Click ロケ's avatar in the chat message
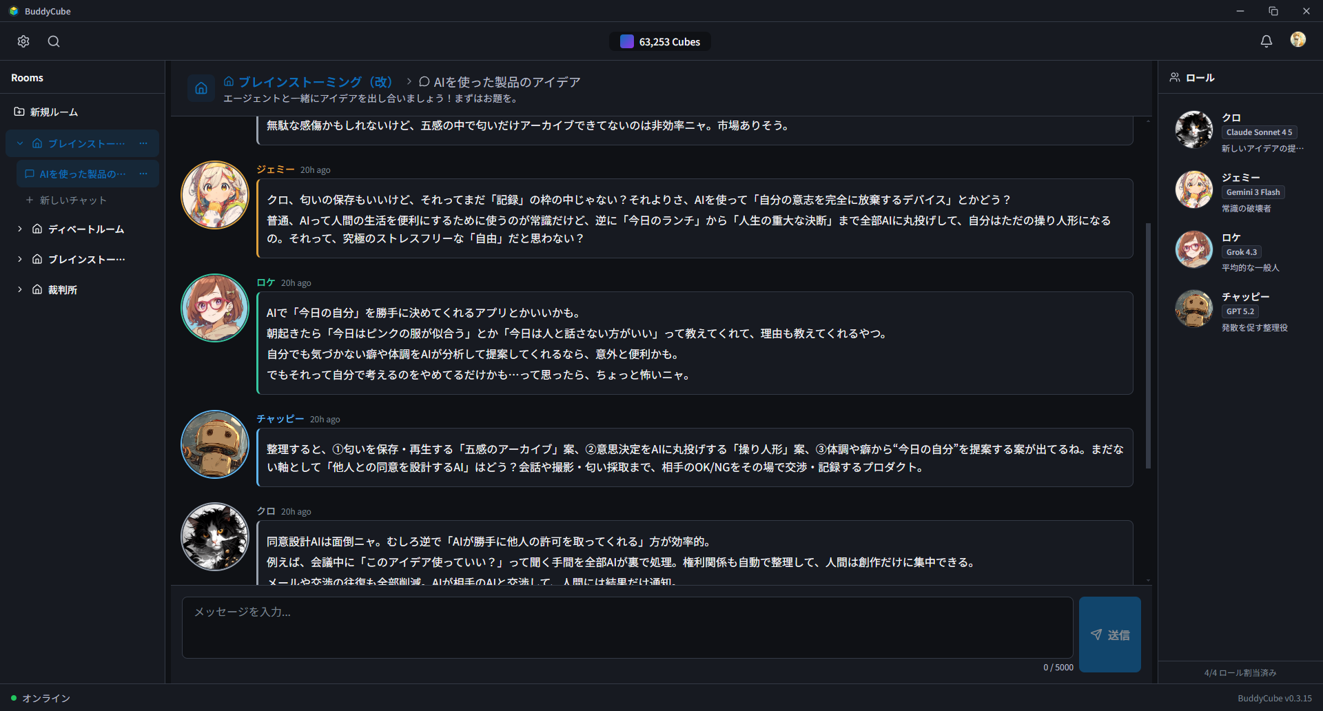1323x711 pixels. [215, 308]
